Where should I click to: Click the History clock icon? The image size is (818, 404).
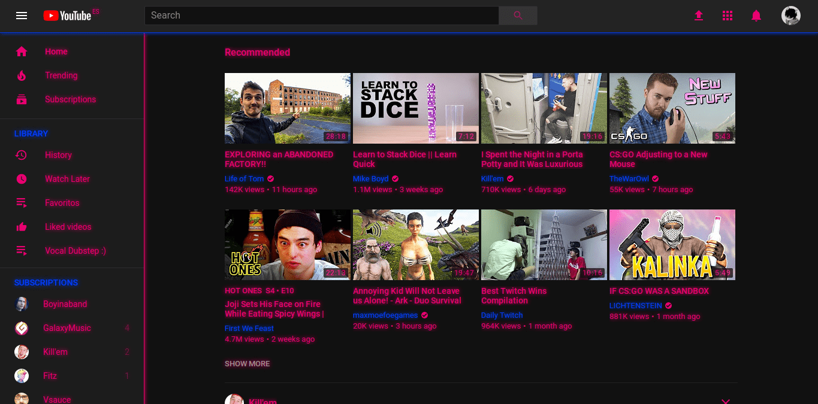pyautogui.click(x=22, y=155)
